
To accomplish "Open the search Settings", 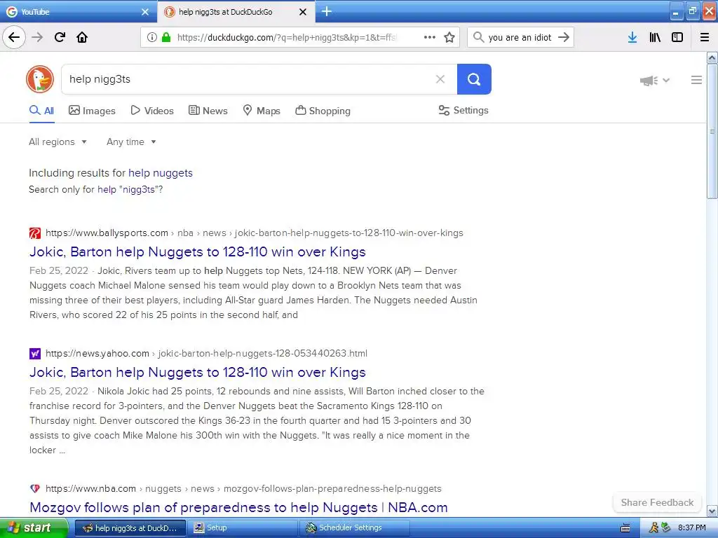I will (x=463, y=110).
